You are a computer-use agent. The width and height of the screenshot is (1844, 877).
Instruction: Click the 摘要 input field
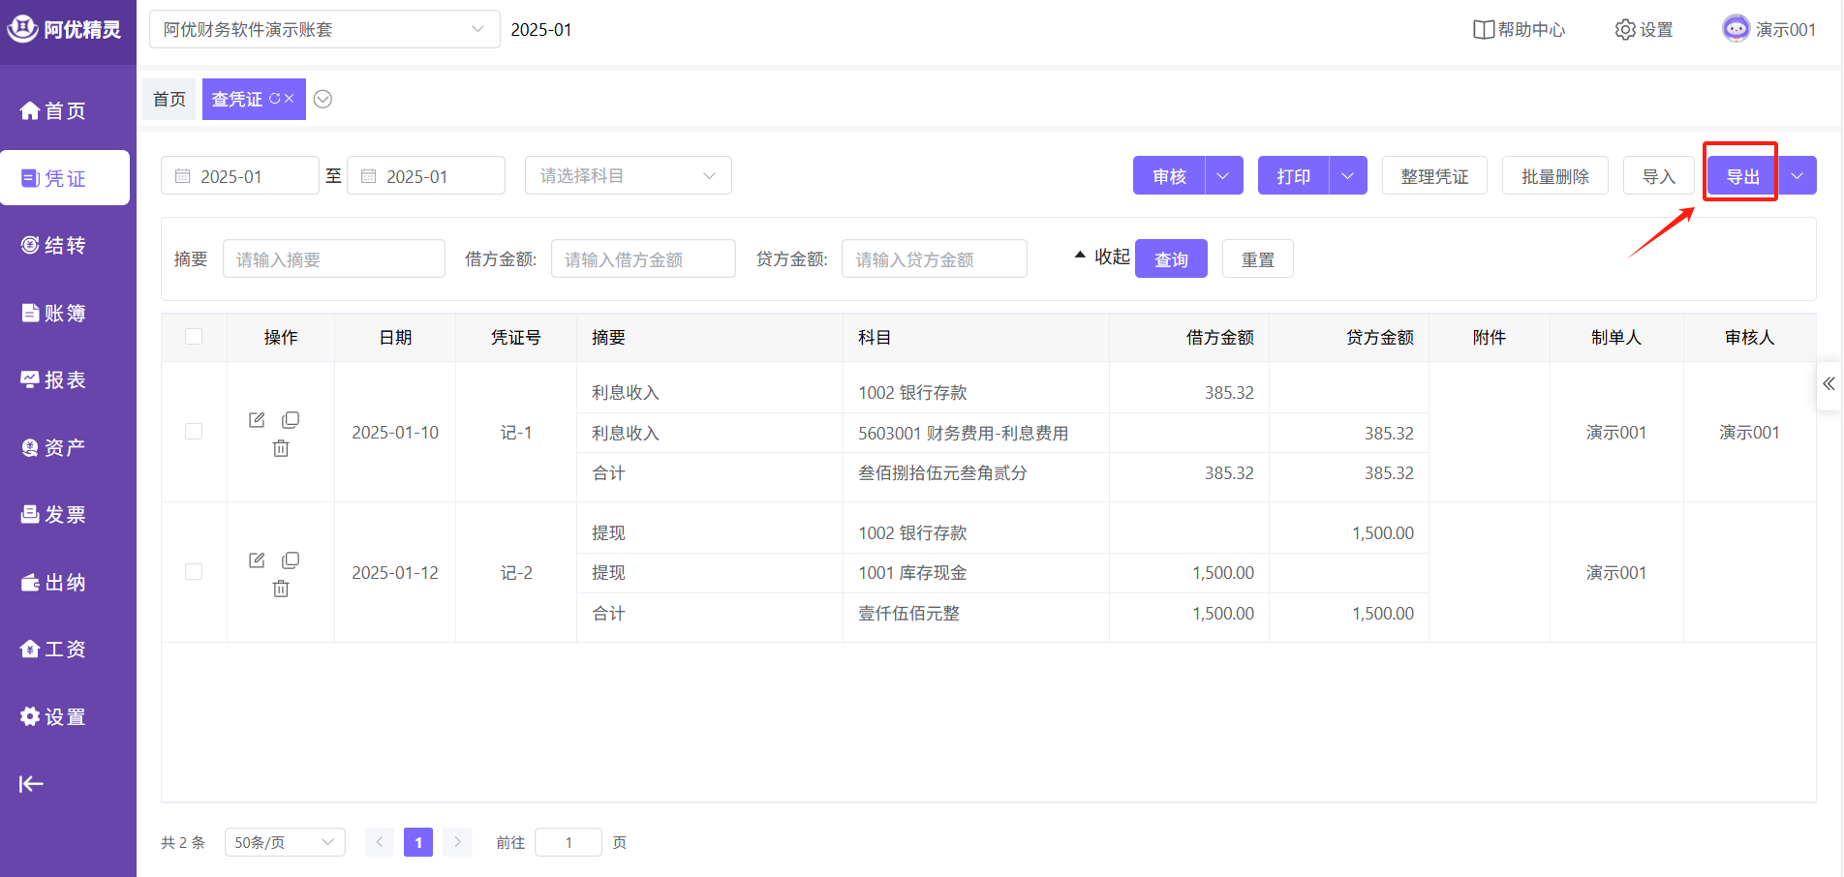pos(333,259)
